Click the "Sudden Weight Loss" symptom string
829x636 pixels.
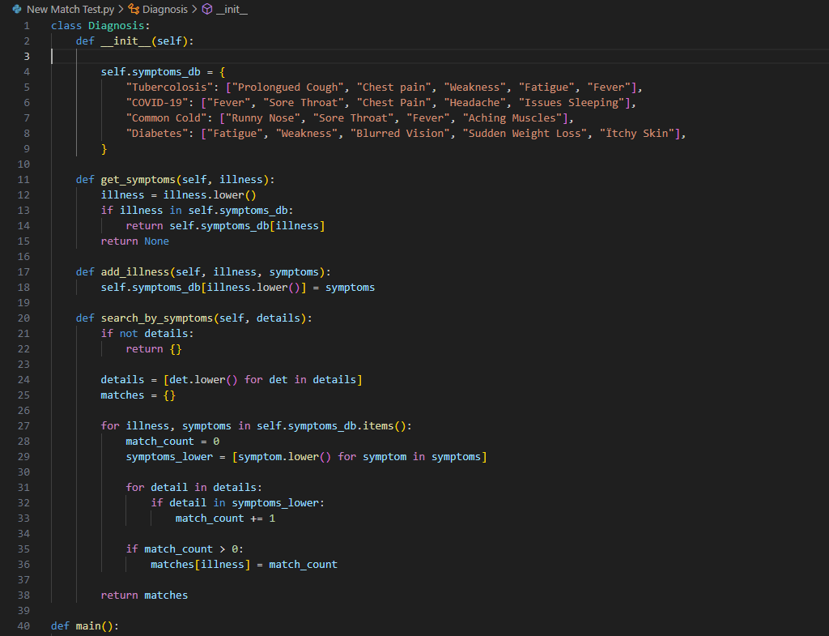point(525,134)
